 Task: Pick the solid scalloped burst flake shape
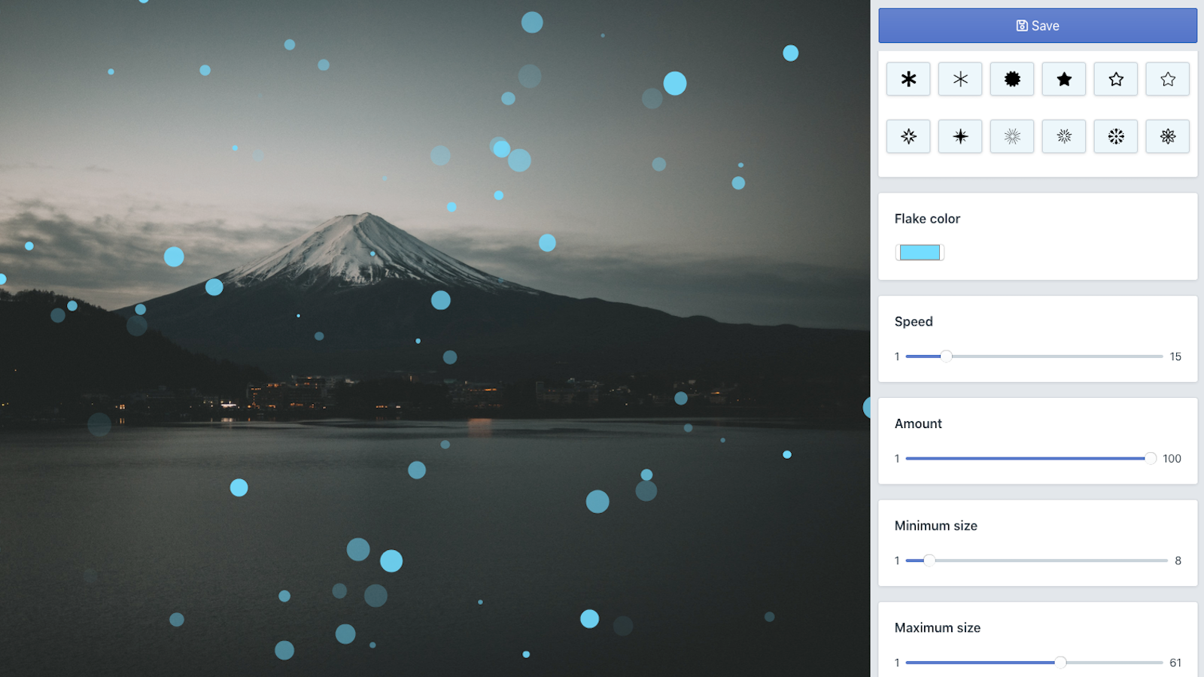pos(1012,79)
